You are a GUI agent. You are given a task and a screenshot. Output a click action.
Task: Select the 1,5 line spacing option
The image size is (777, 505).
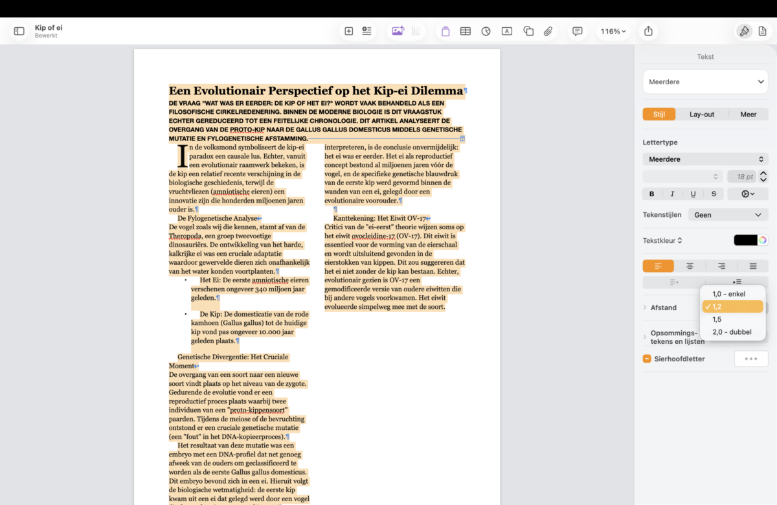717,319
